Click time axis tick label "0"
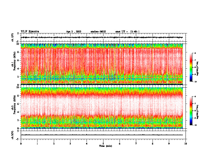Screen dimensions: 209x161 pos(21,144)
